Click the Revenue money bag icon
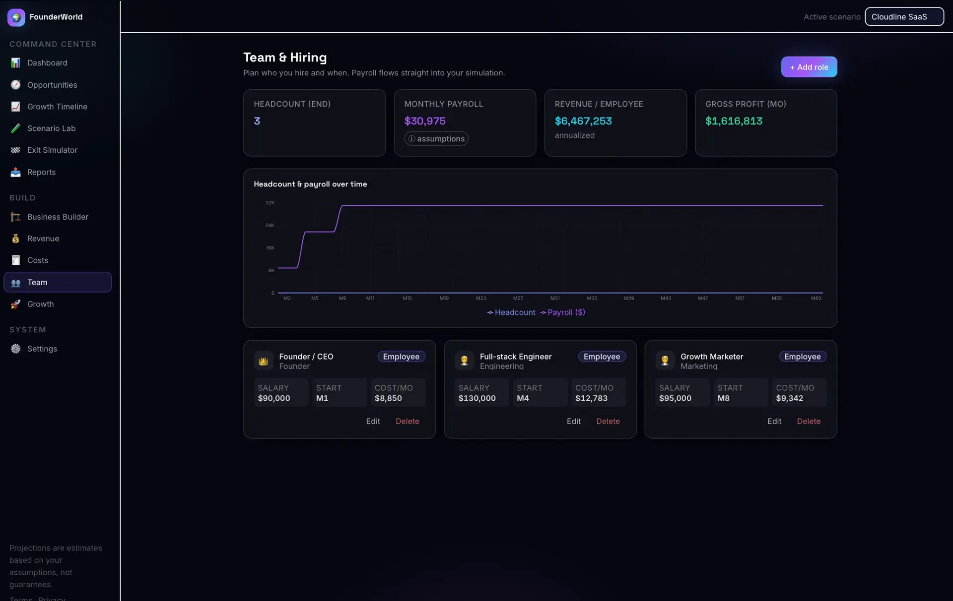 16,239
